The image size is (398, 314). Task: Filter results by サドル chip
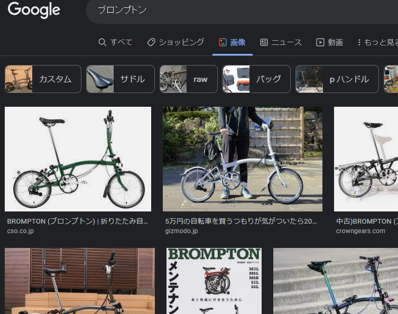[x=121, y=79]
